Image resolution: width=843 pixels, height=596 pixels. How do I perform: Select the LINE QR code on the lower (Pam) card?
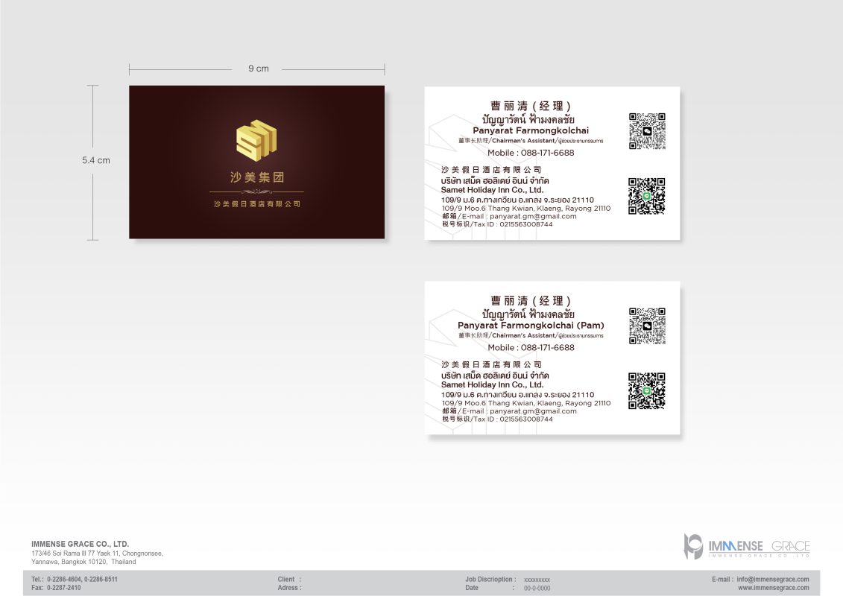647,390
